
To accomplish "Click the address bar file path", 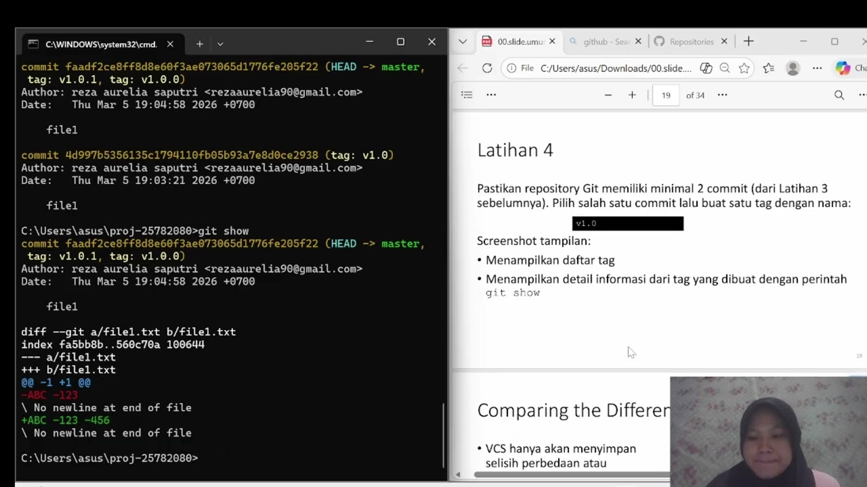I will coord(616,68).
